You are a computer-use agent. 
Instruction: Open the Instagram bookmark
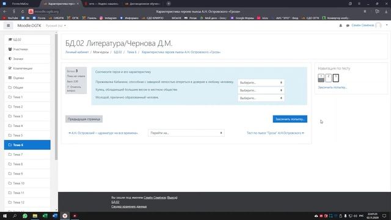pyautogui.click(x=108, y=18)
